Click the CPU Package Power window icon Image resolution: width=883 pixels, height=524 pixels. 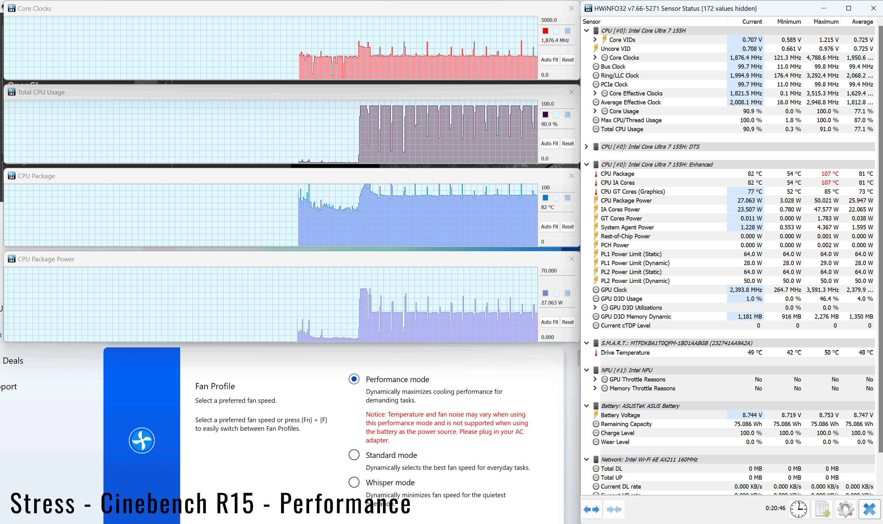click(x=12, y=259)
